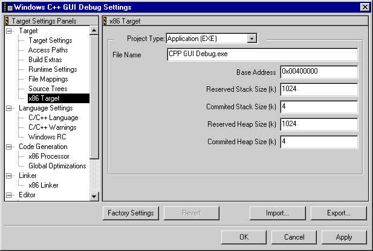Click the Revert button
This screenshot has height=251, width=373.
click(x=192, y=213)
